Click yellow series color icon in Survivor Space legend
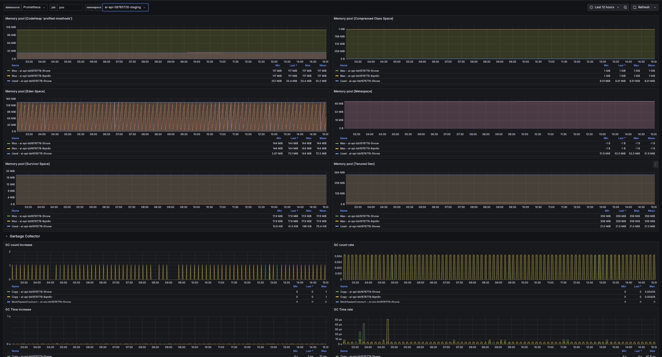 [x=9, y=221]
